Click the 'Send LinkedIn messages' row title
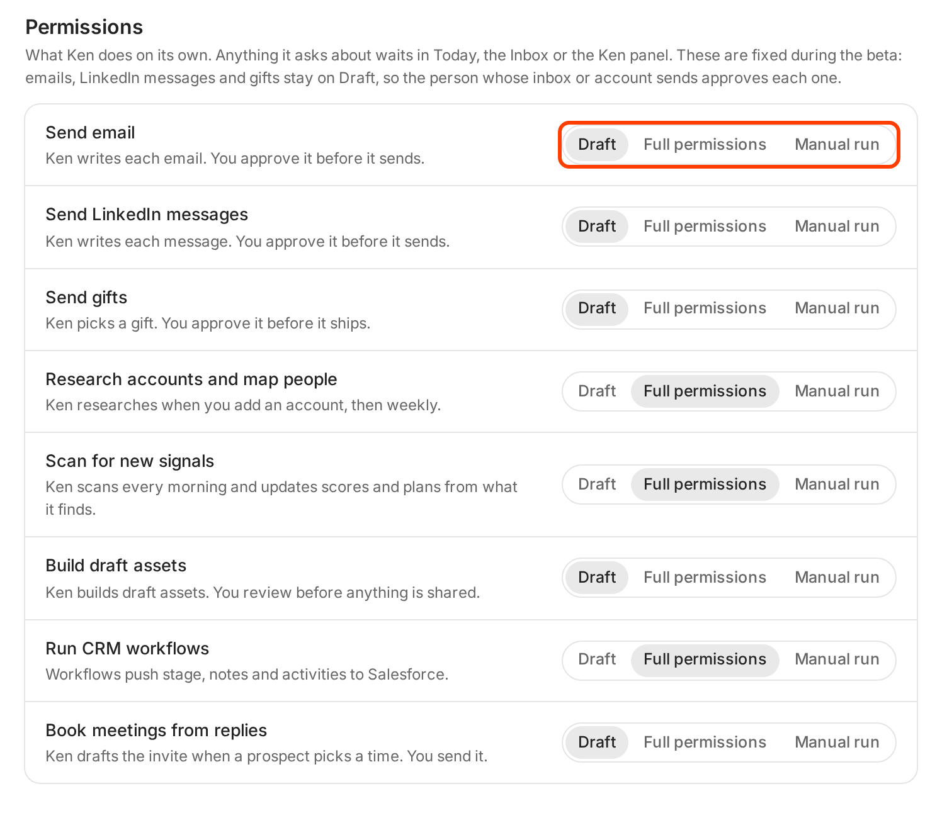 147,215
